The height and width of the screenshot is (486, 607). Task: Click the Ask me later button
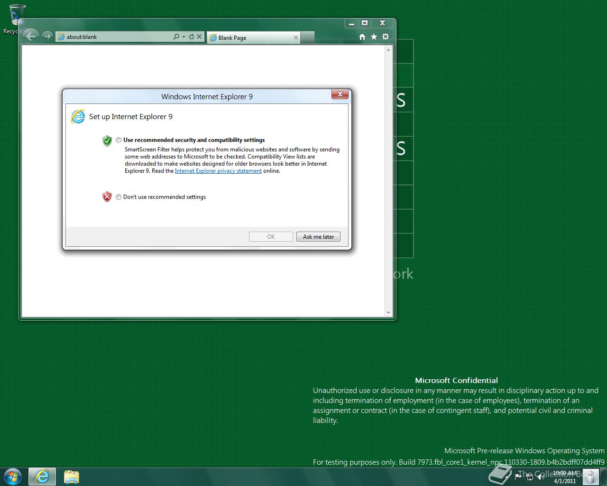point(318,237)
